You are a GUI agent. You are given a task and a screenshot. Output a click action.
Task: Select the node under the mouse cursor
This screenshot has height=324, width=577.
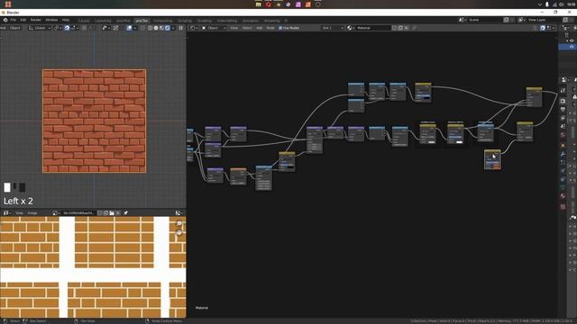(x=492, y=160)
